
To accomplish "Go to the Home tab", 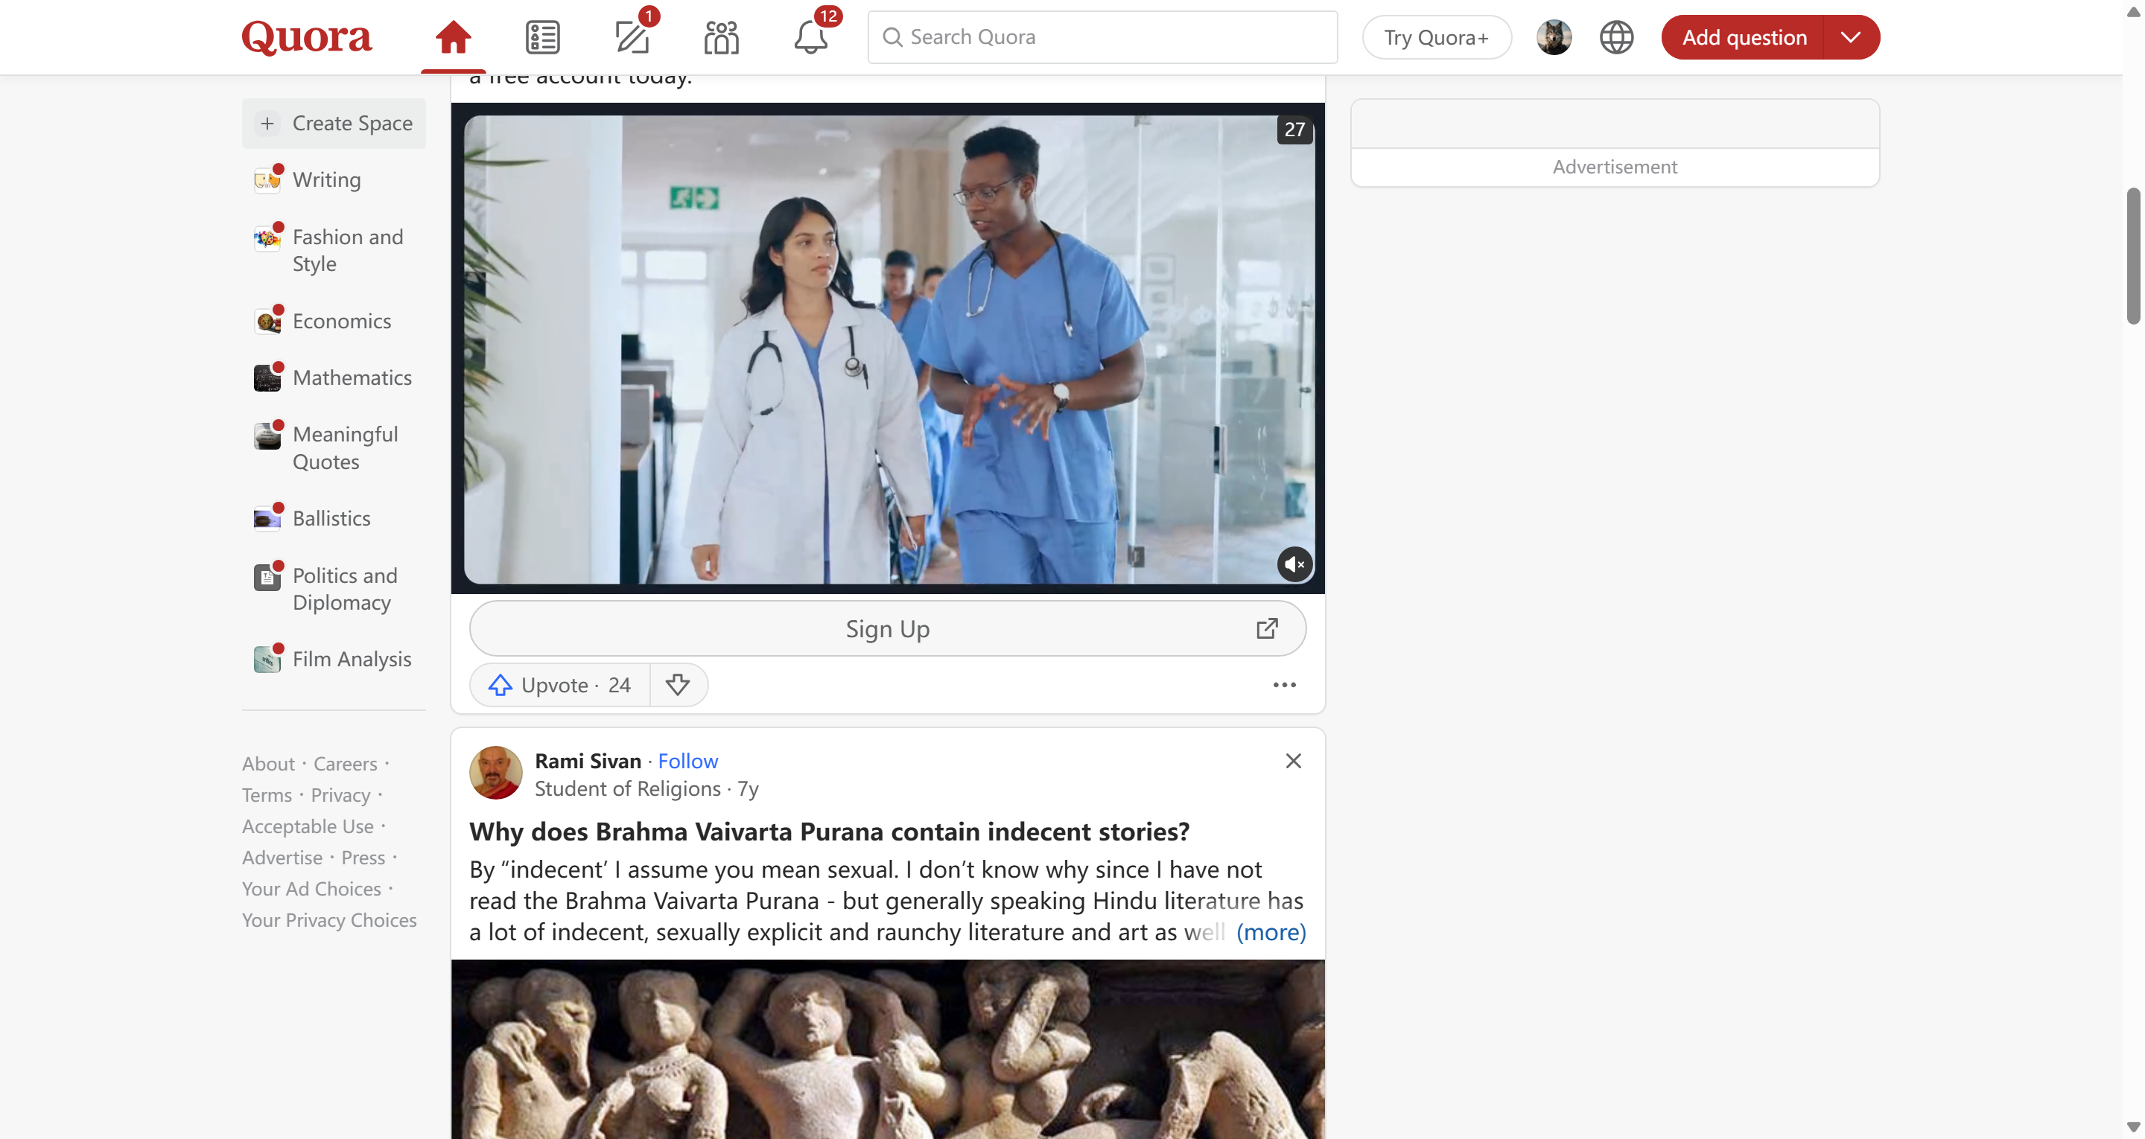I will pos(453,37).
